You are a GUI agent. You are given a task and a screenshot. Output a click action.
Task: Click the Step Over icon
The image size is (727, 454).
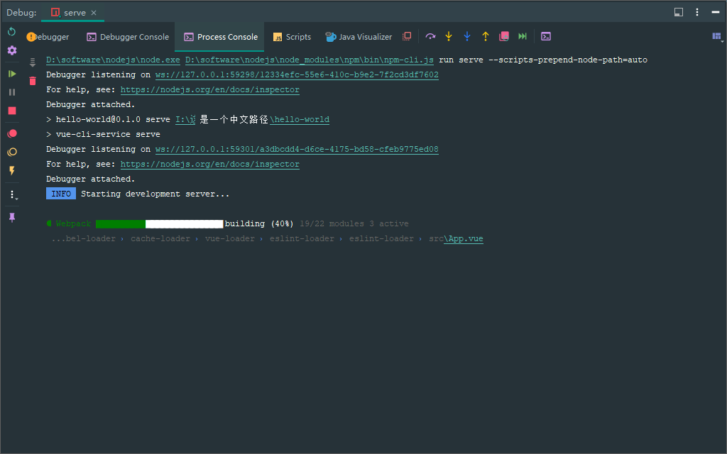point(431,36)
